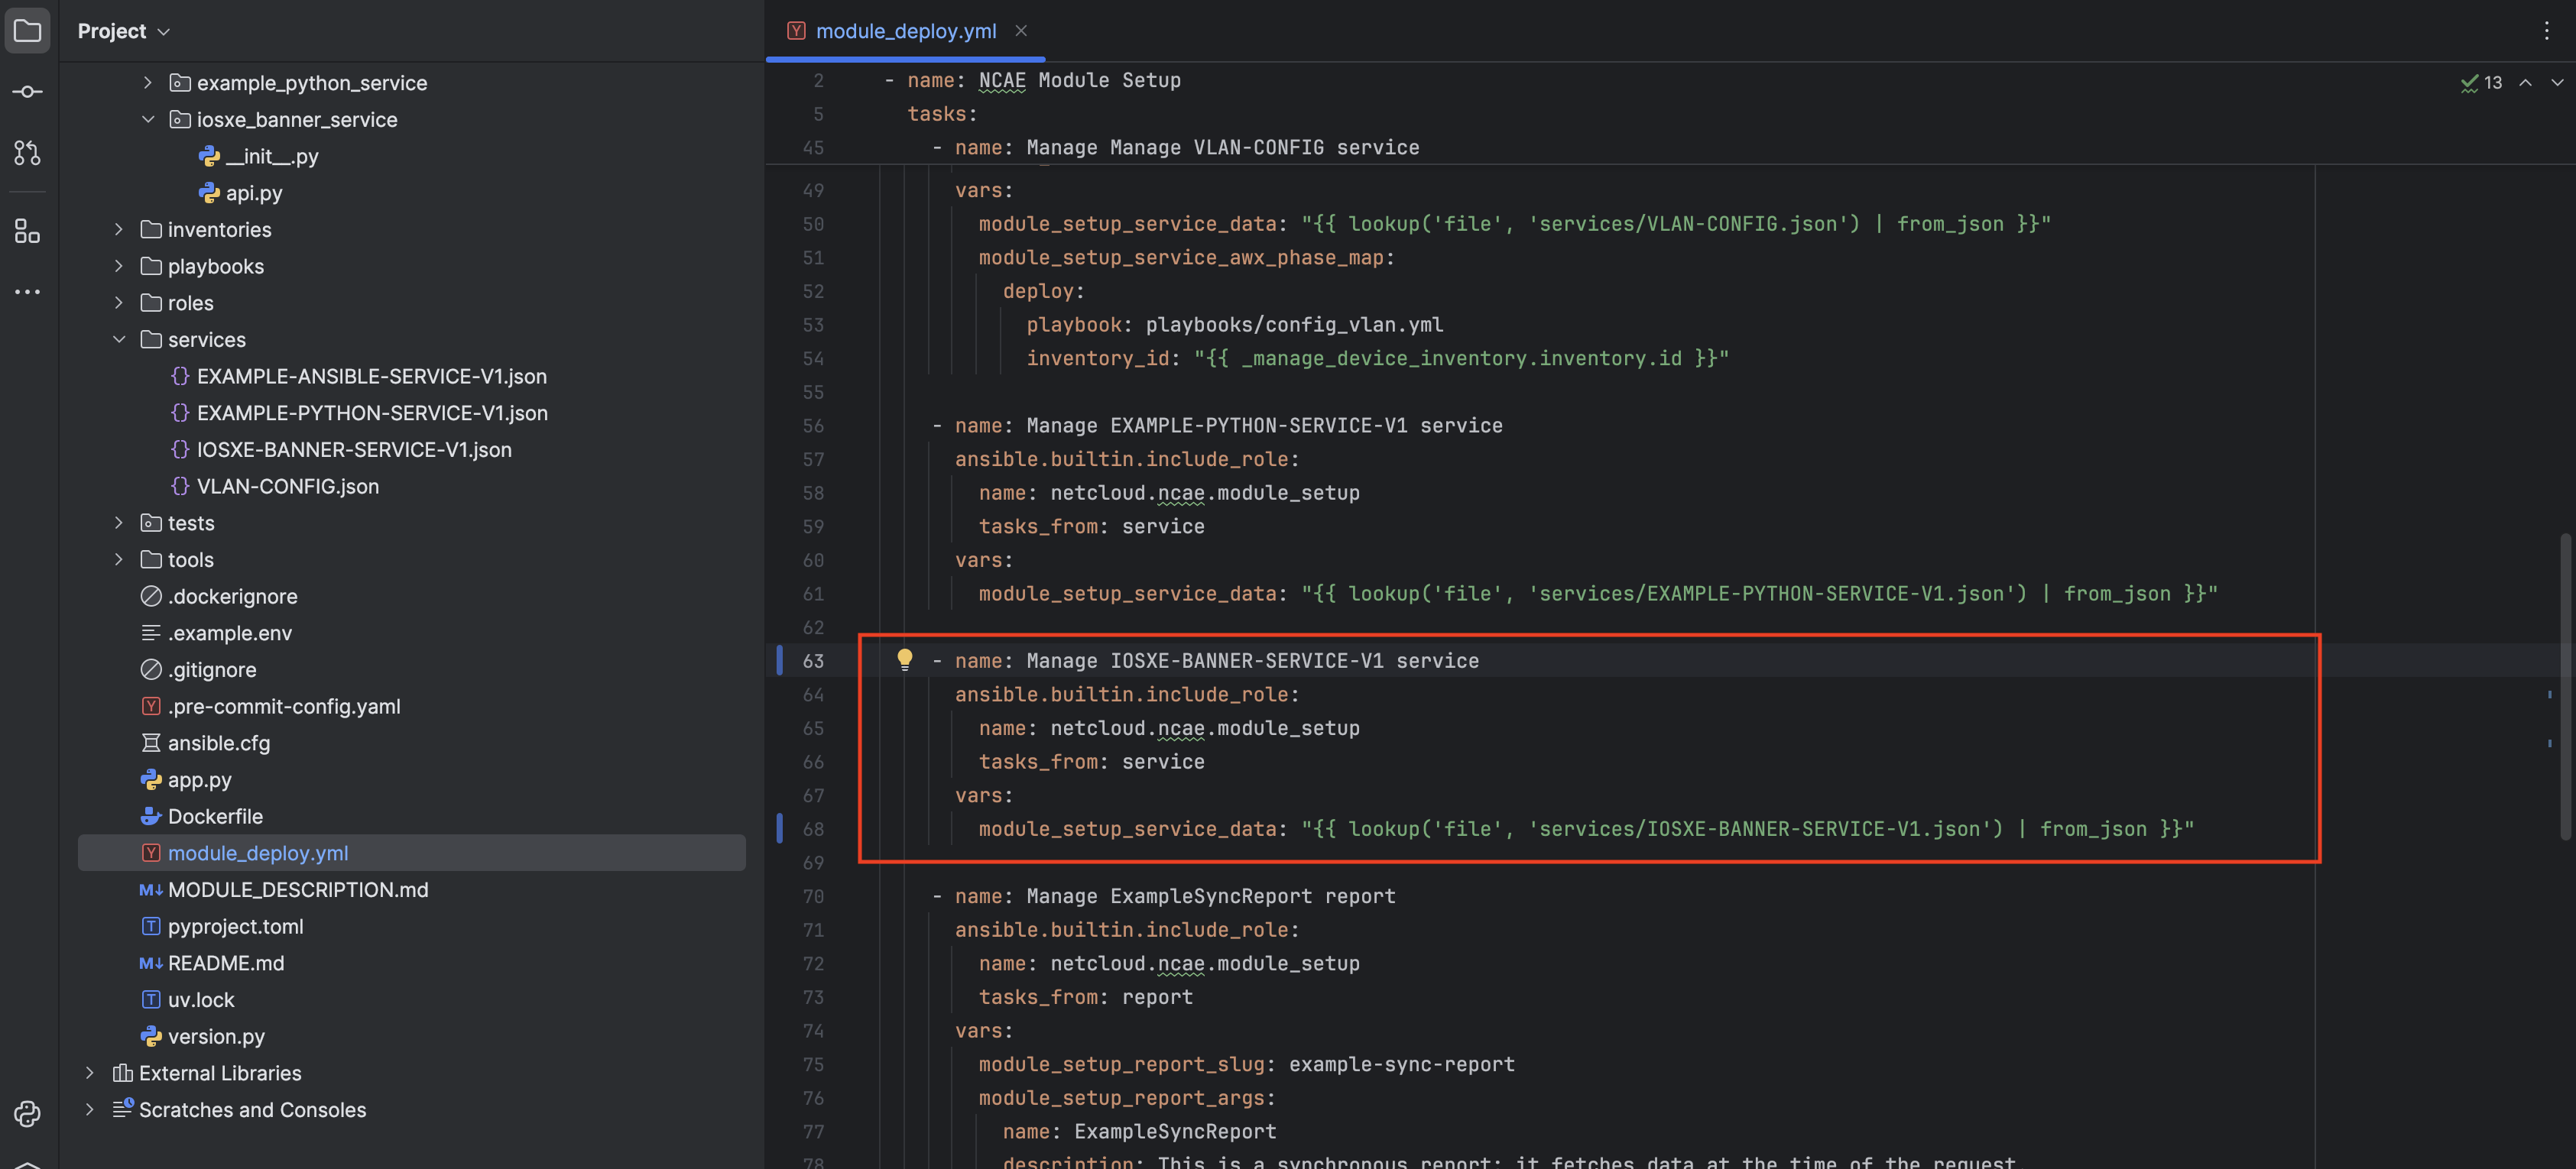Open EXAMPLE-ANSIBLE-SERVICE-V1.json file
This screenshot has width=2576, height=1169.
[x=371, y=377]
